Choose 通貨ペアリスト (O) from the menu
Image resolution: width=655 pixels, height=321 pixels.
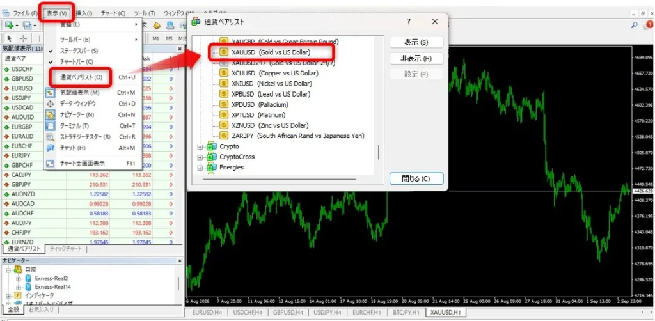tap(81, 77)
